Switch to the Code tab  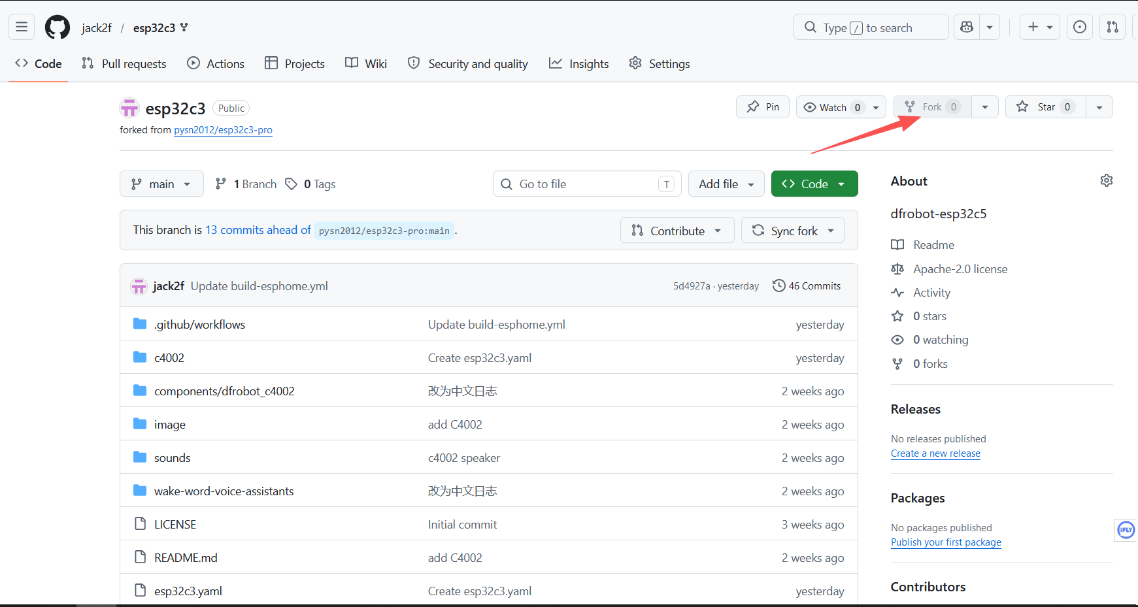[x=39, y=63]
